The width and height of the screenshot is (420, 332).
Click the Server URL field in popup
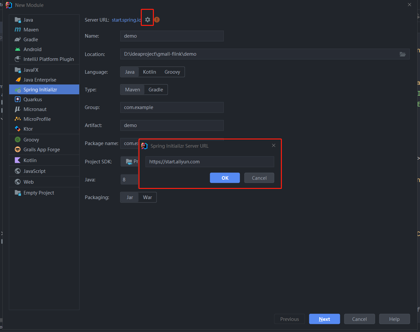(x=210, y=162)
